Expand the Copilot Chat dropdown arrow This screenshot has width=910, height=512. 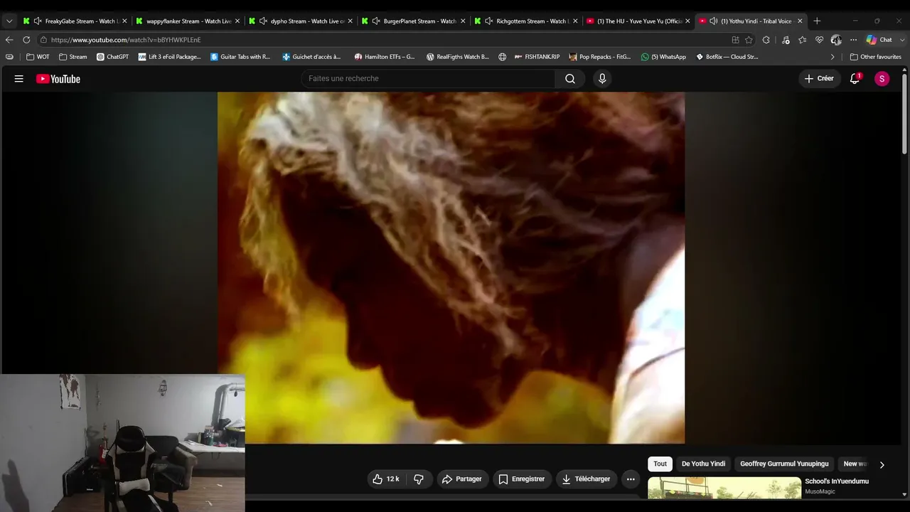[901, 40]
